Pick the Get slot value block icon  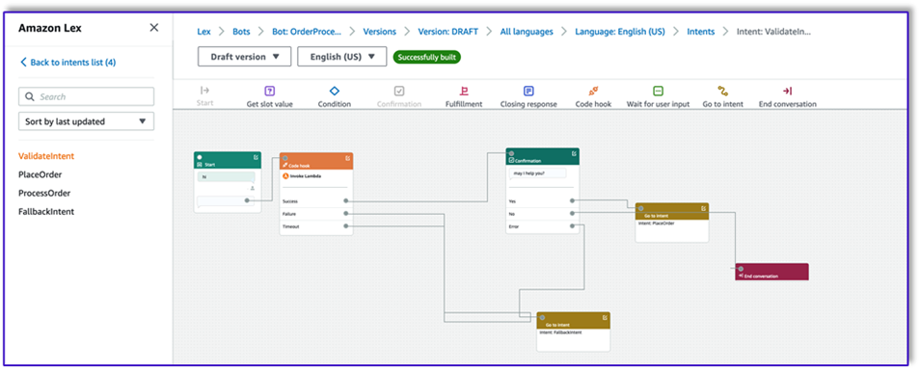click(269, 91)
